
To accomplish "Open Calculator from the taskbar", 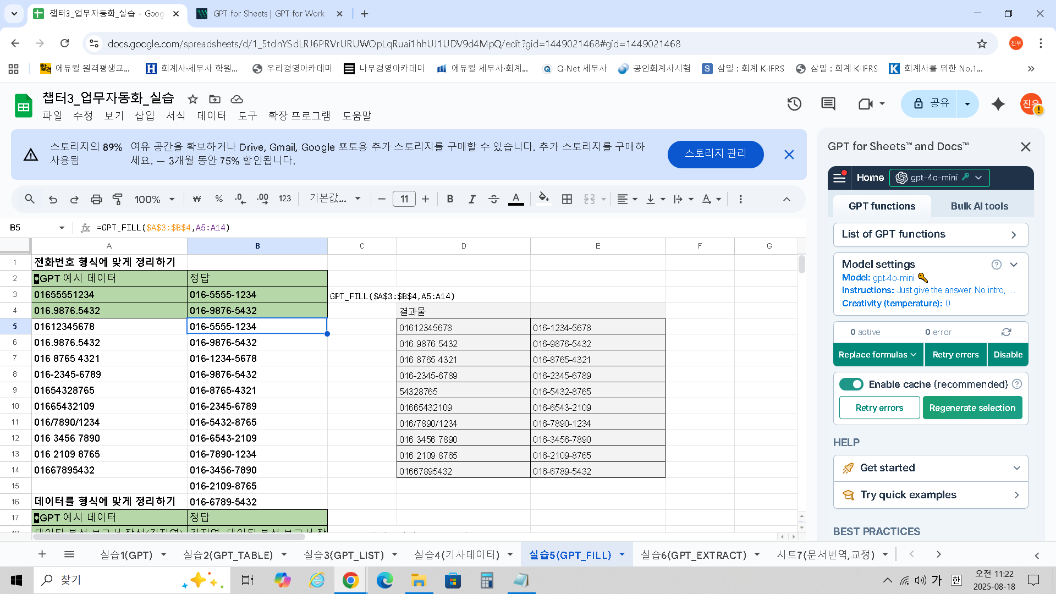I will pyautogui.click(x=487, y=580).
